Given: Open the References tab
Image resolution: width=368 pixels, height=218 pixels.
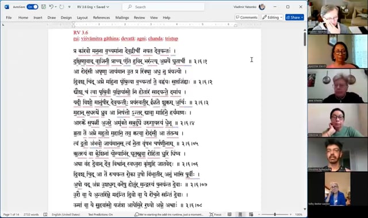Looking at the screenshot, I should pos(101,18).
